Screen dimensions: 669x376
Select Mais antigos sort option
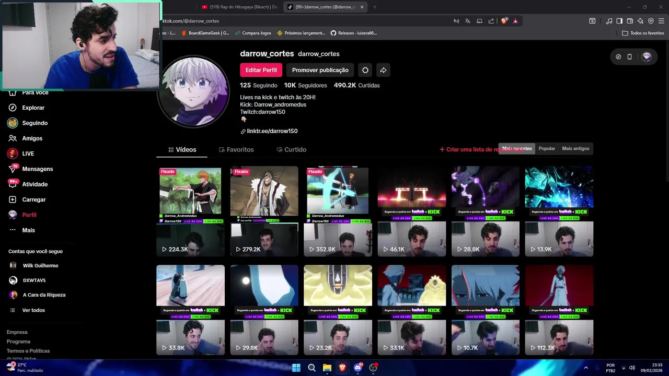[x=575, y=149]
